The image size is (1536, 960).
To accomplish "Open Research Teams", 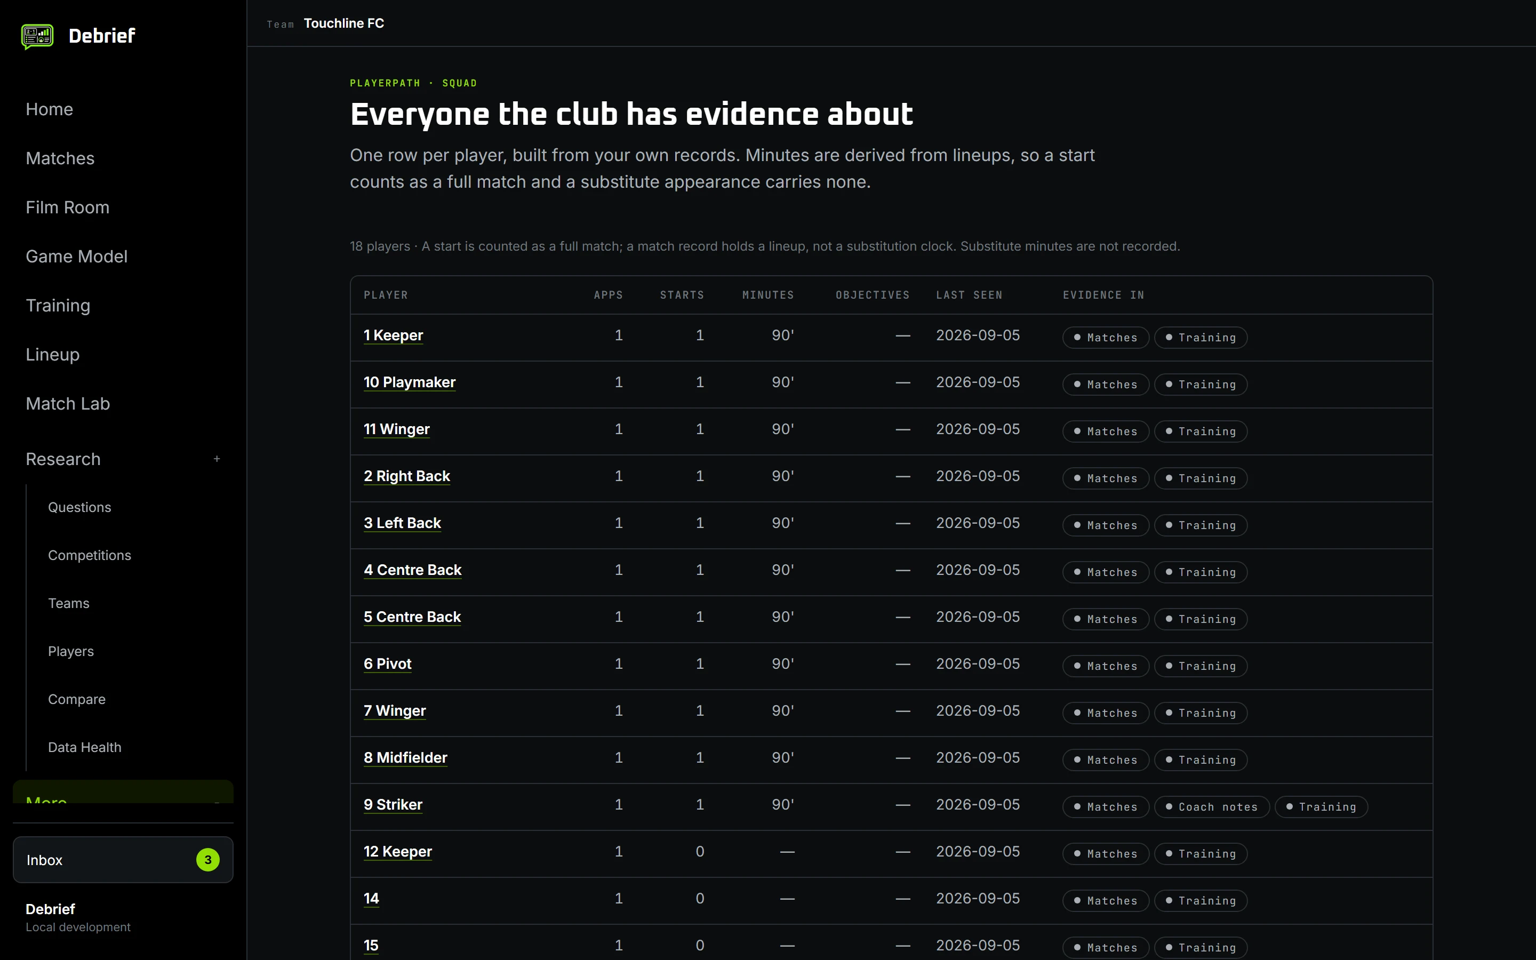I will [x=69, y=603].
